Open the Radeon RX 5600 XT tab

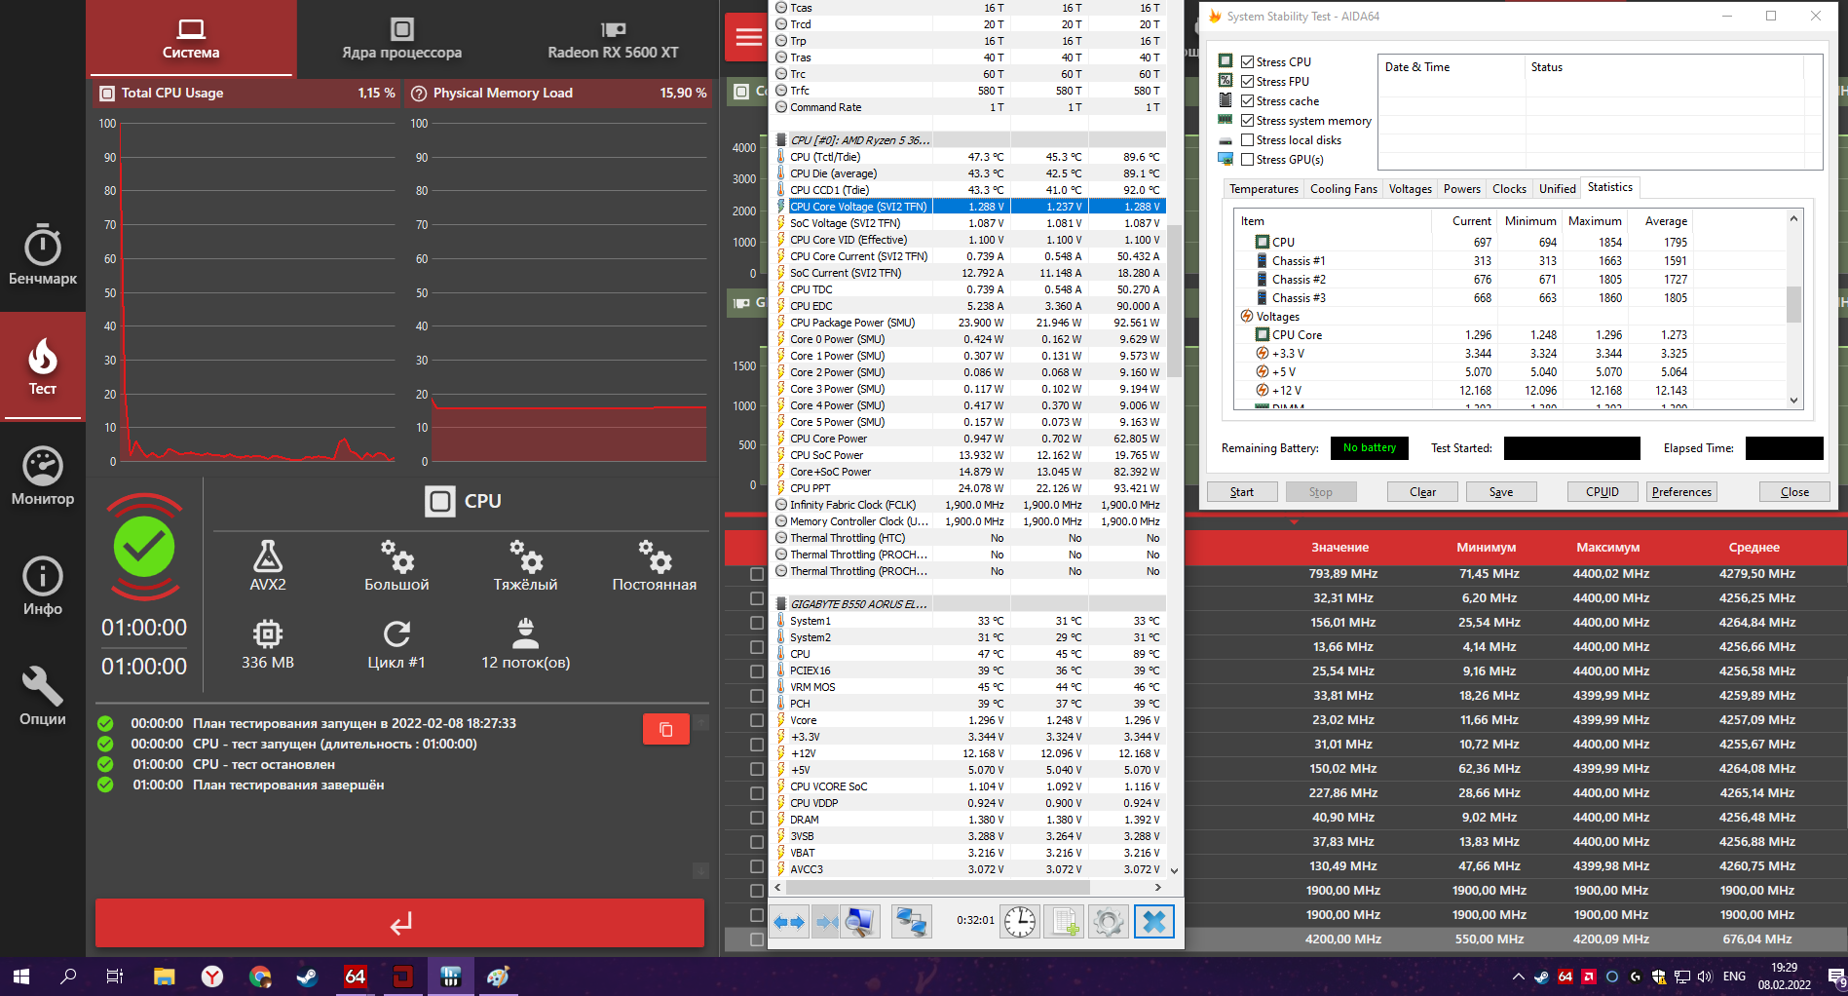[613, 38]
